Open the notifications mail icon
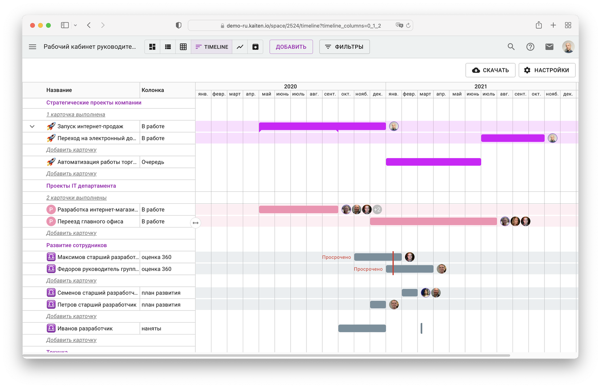 tap(549, 47)
